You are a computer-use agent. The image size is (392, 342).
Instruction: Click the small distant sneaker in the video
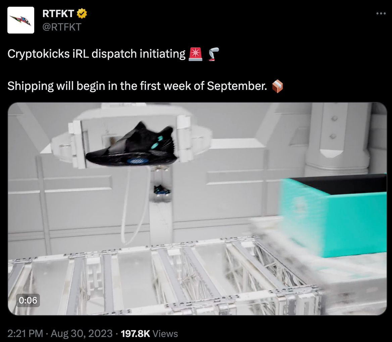(x=162, y=190)
